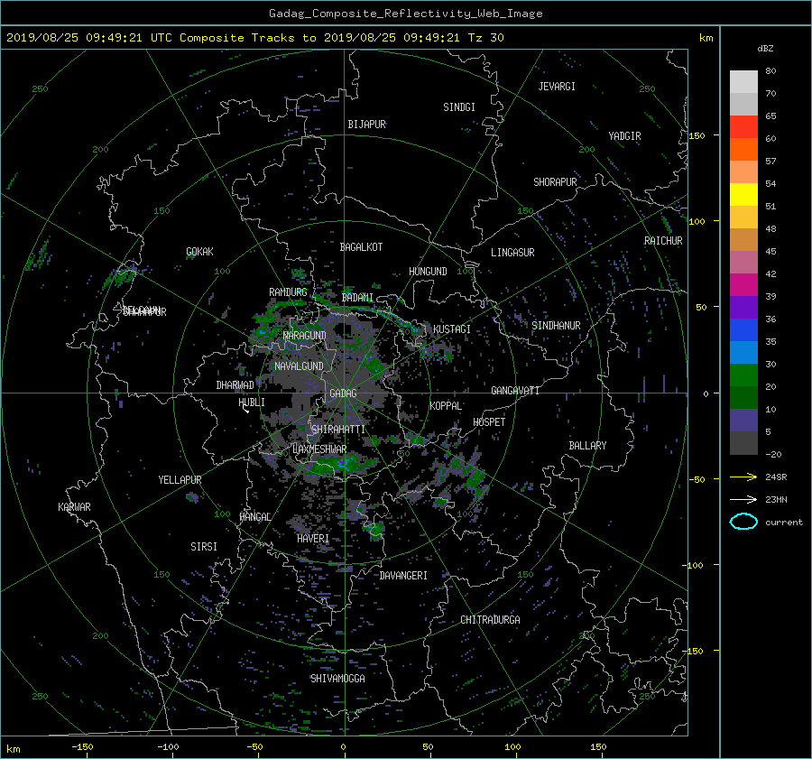812x759 pixels.
Task: Select the BIJAPUR city label
Action: pos(366,125)
